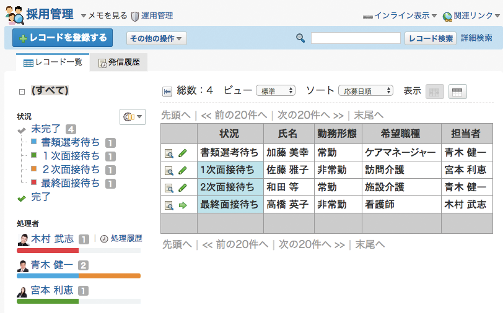Image resolution: width=503 pixels, height=313 pixels.
Task: Click the red progress bar under 木村 武志
Action: pyautogui.click(x=48, y=251)
